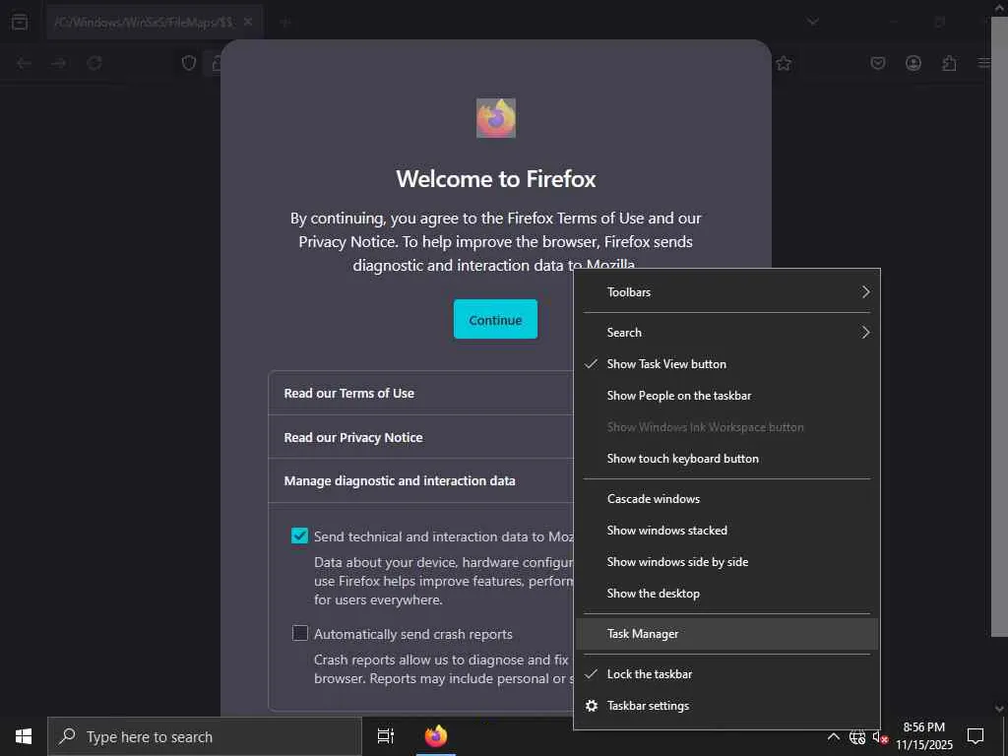Select Show the desktop menu item
This screenshot has height=756, width=1008.
click(x=726, y=594)
